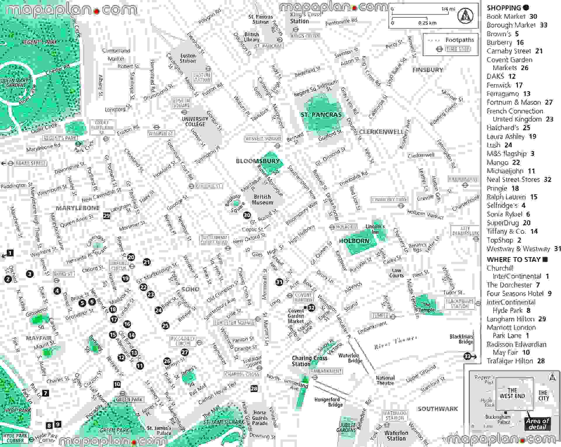The height and width of the screenshot is (447, 561).
Task: Select circle marker 25 near Brewer St
Action: (x=165, y=325)
